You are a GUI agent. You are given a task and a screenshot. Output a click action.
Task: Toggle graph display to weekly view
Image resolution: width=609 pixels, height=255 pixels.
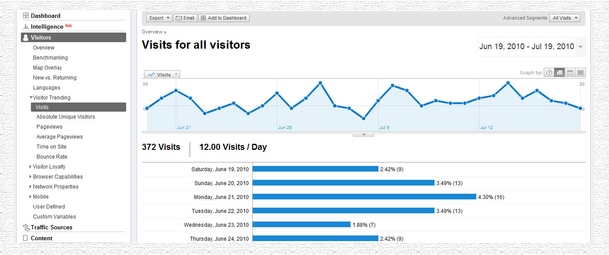coord(570,72)
